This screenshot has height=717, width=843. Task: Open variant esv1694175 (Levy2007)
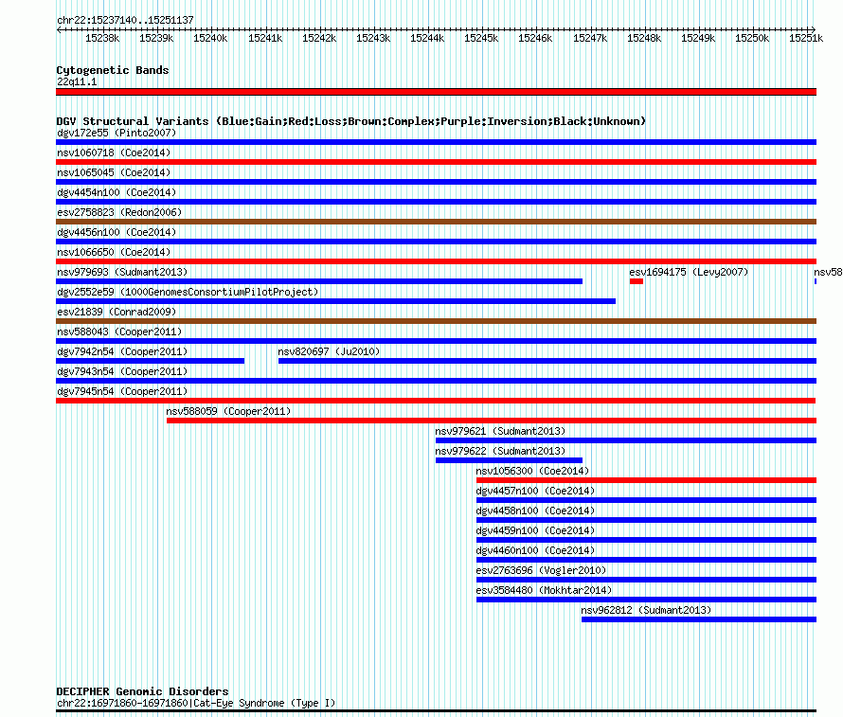[689, 272]
